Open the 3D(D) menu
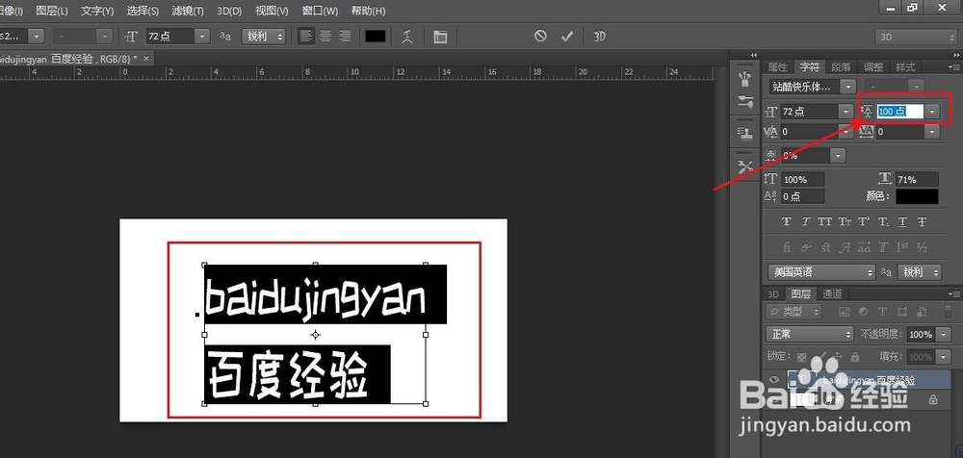This screenshot has height=458, width=963. point(229,11)
